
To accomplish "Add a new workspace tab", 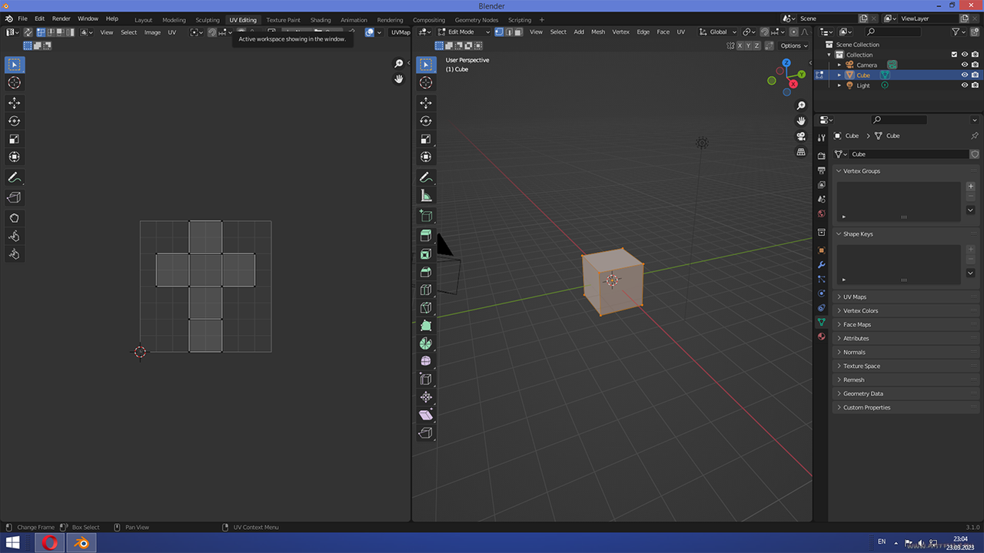I will tap(542, 20).
